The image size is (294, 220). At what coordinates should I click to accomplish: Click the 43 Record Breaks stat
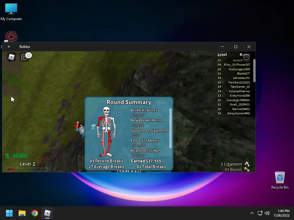(x=106, y=161)
